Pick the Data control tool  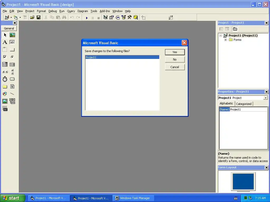12,101
